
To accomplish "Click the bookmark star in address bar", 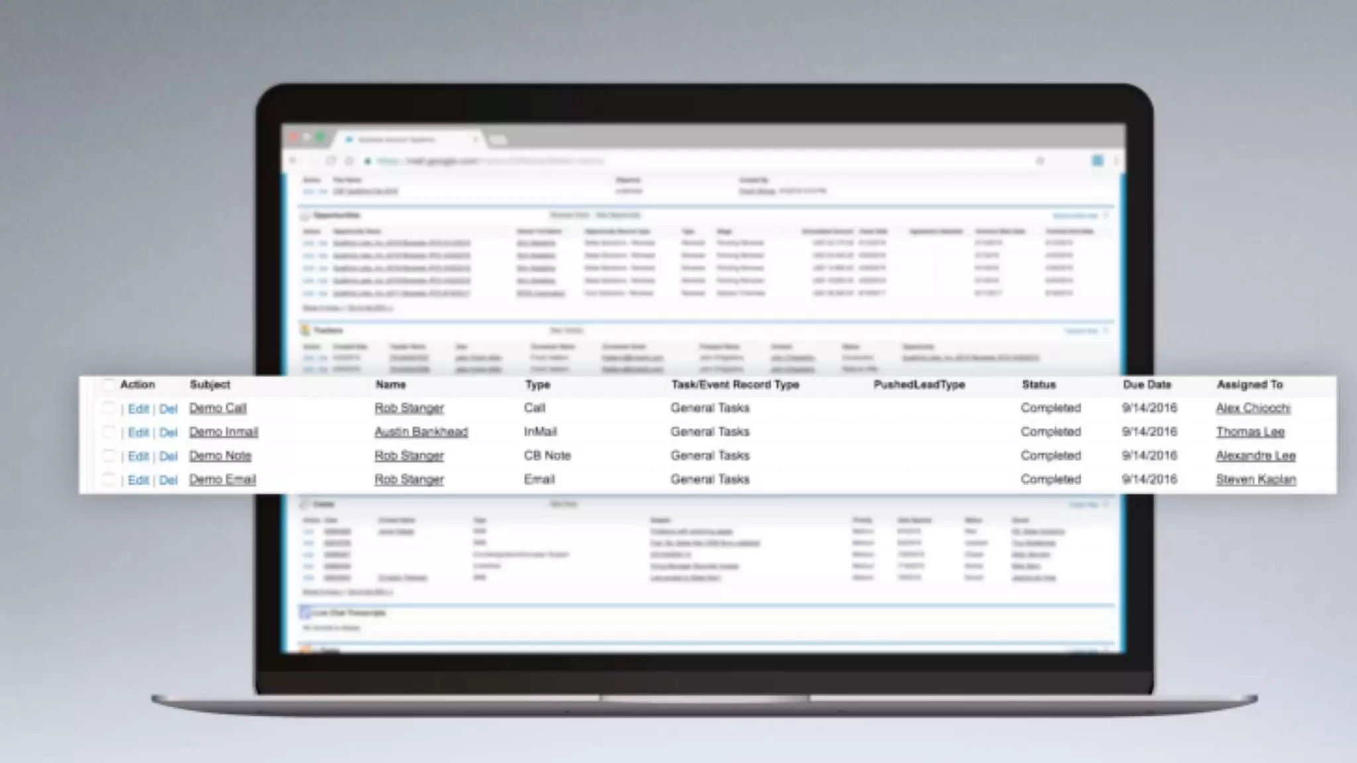I will click(1040, 161).
